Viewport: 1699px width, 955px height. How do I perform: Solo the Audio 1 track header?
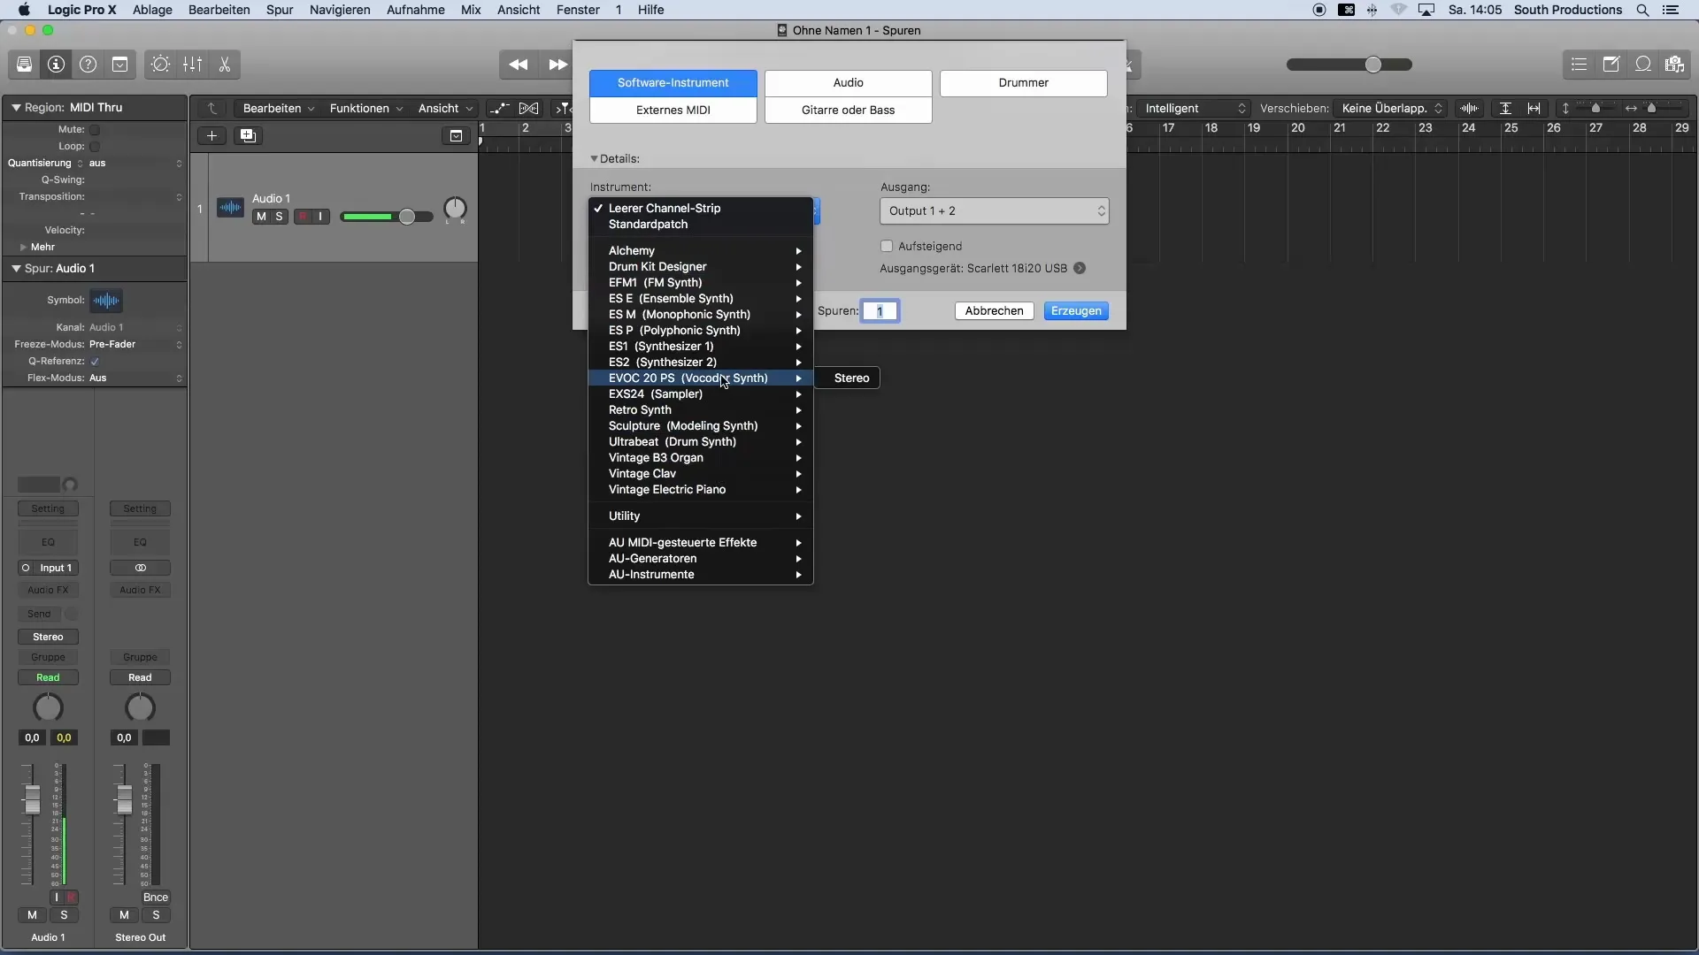tap(280, 217)
